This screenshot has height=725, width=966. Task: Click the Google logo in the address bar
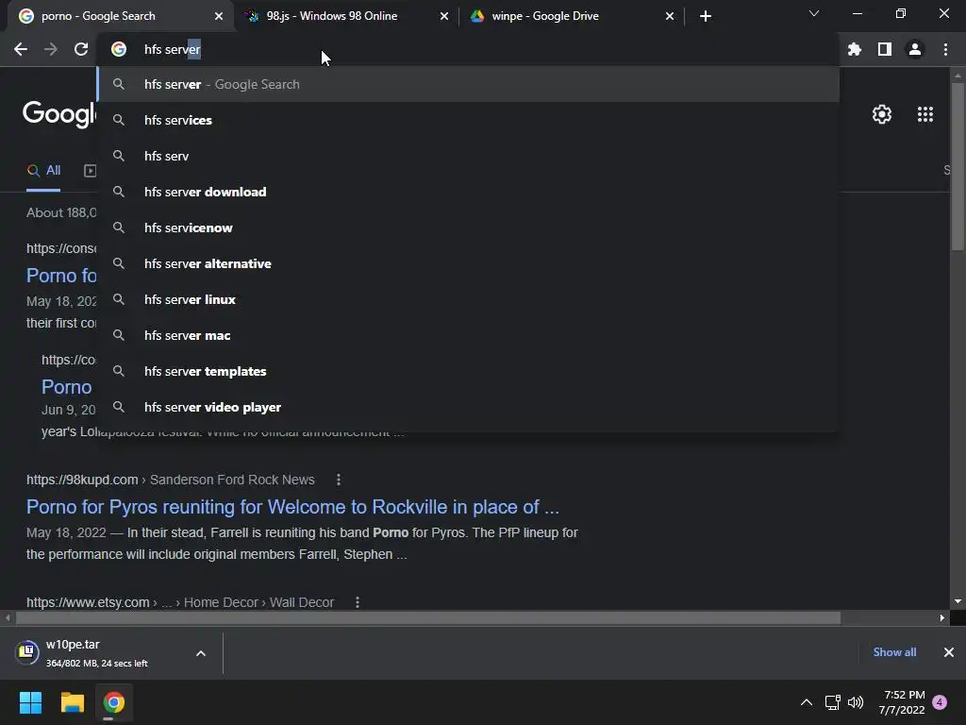tap(119, 49)
